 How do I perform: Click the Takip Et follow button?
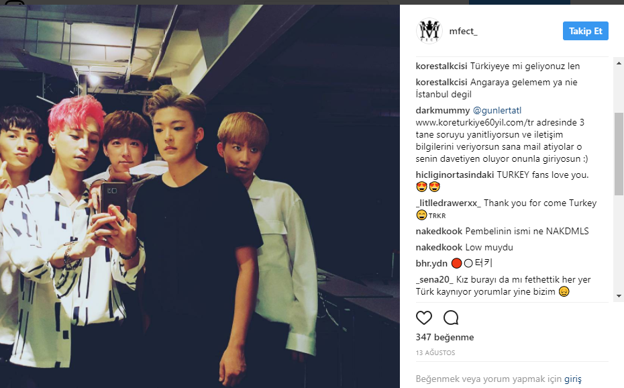pos(585,31)
